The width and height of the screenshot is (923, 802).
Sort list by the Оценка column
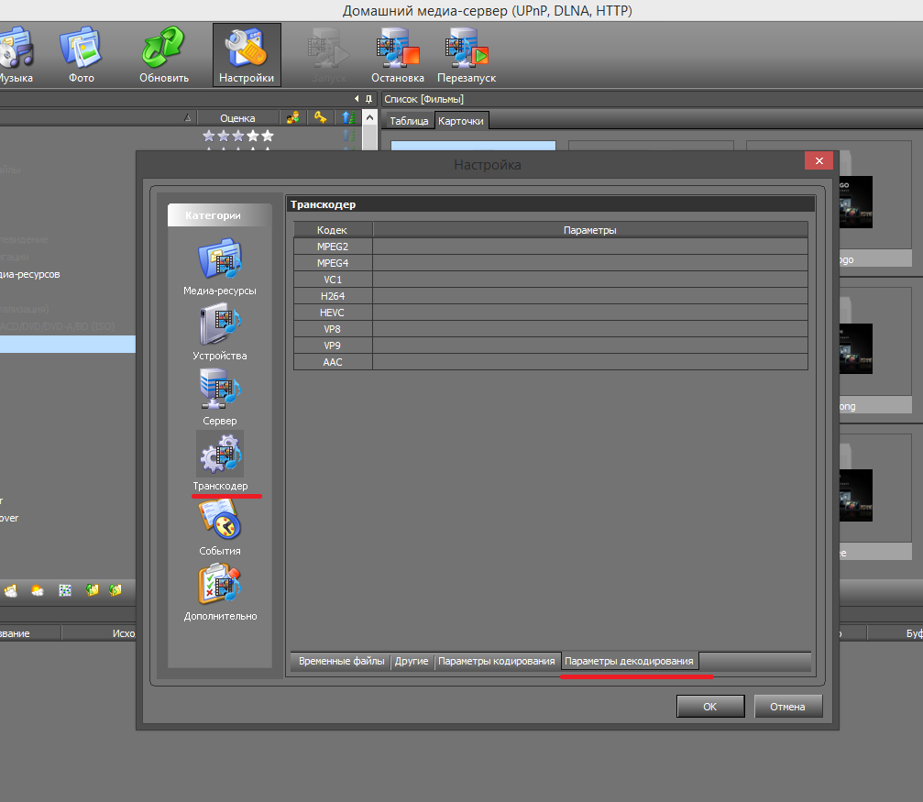pyautogui.click(x=237, y=117)
